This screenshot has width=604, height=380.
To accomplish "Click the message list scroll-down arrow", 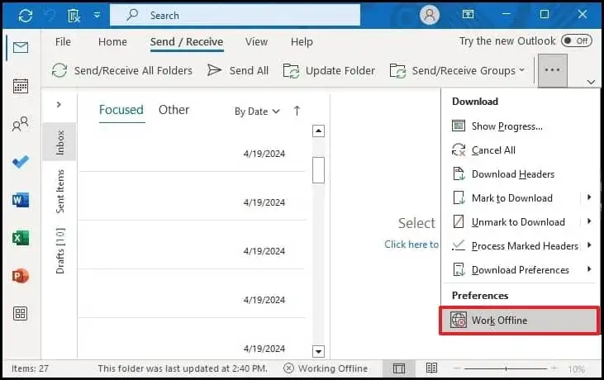I will point(318,351).
